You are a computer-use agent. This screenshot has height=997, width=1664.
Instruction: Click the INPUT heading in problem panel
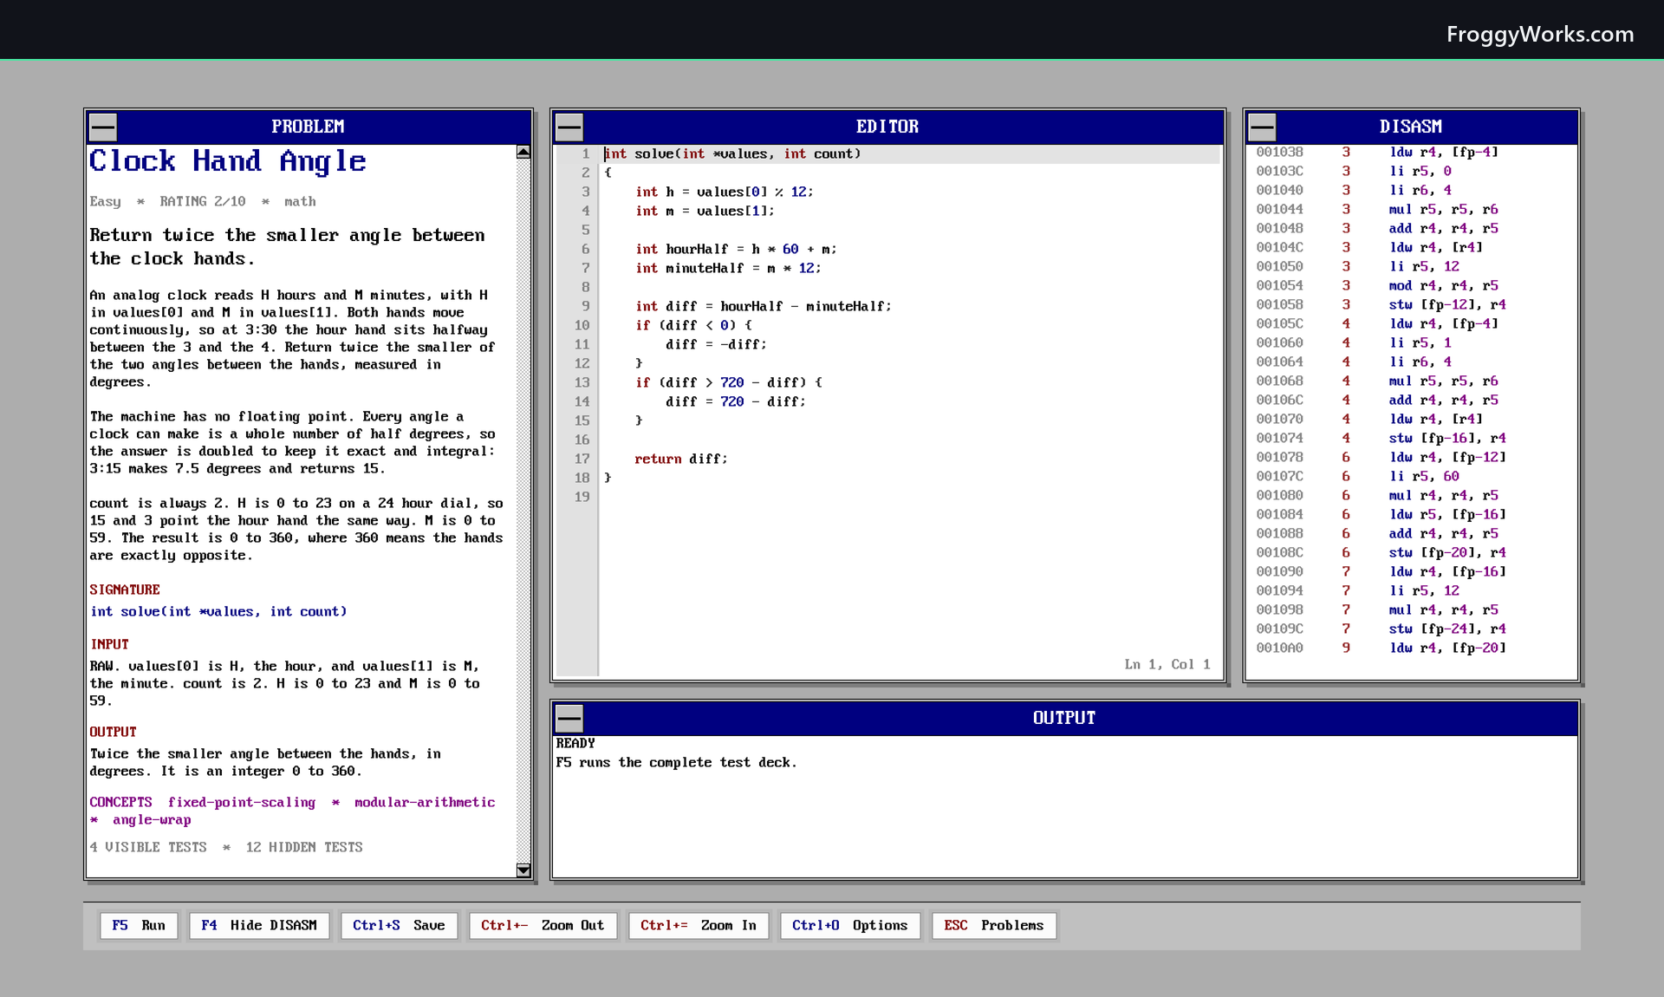[x=109, y=645]
